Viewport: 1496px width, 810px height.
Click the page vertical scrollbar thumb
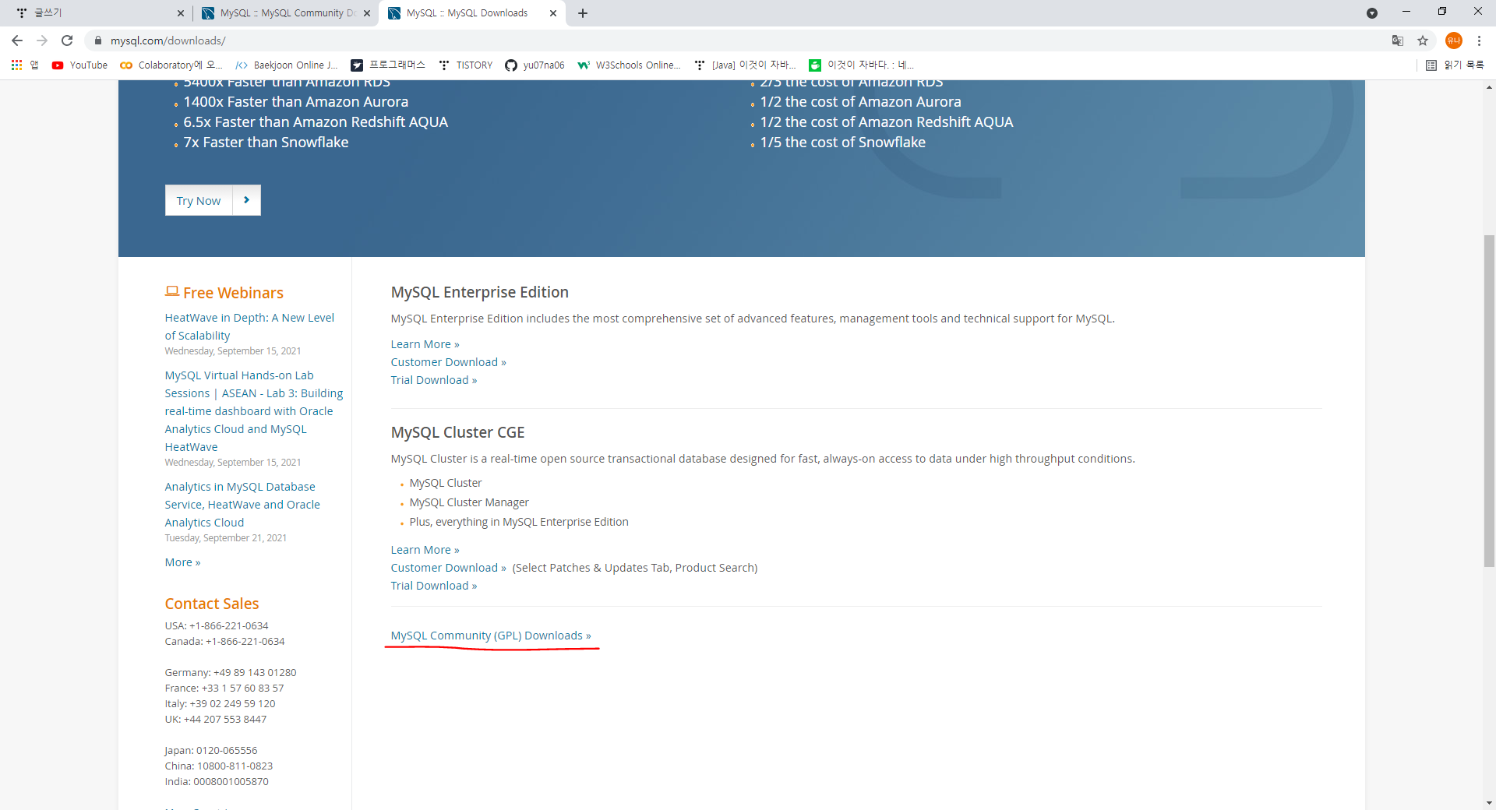tap(1489, 400)
